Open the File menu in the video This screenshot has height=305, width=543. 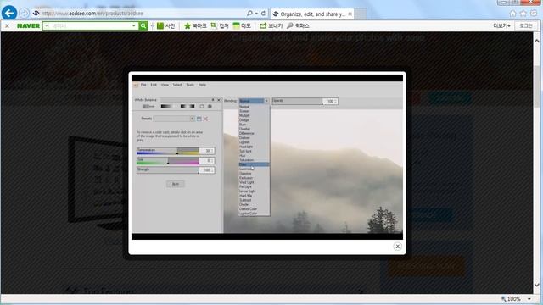143,85
